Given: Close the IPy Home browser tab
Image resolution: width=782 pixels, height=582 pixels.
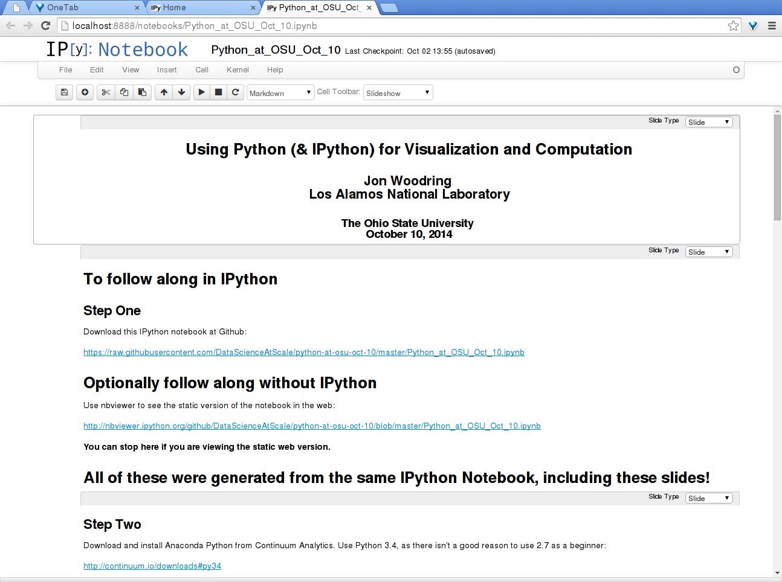Looking at the screenshot, I should [x=253, y=8].
